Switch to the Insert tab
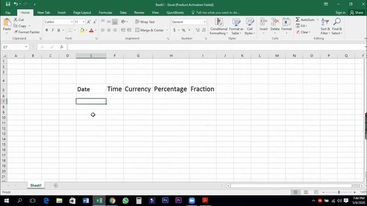This screenshot has height=206, width=367. coord(61,13)
